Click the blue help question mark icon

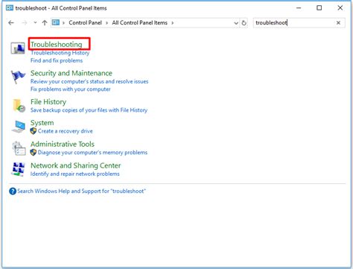[13, 192]
